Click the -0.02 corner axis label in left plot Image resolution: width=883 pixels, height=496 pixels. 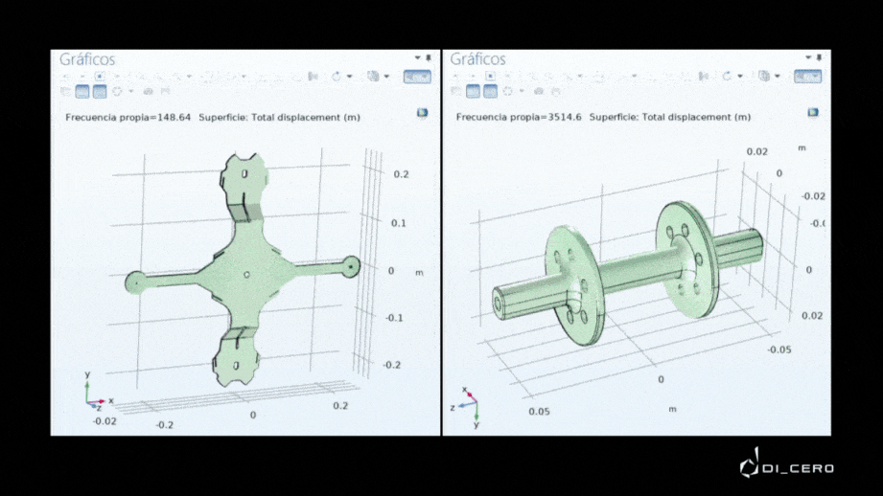coord(105,421)
